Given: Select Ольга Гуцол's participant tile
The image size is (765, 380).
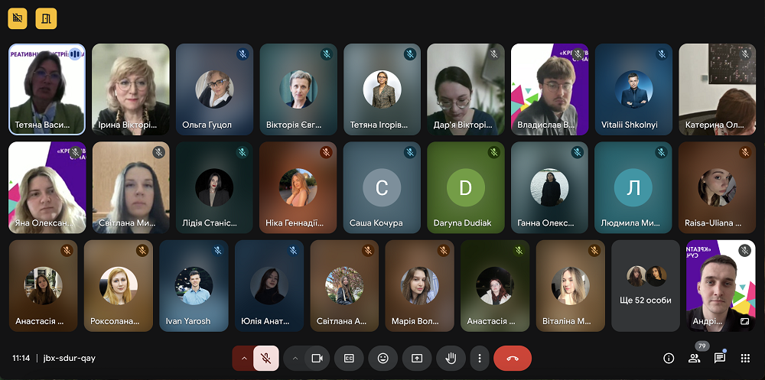Looking at the screenshot, I should (214, 89).
